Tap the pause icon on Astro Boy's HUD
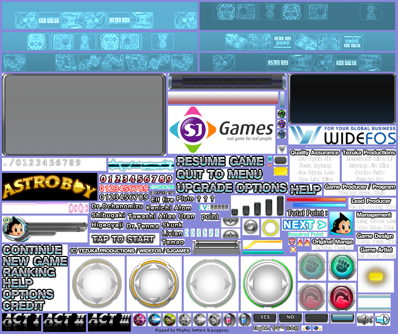 point(7,220)
